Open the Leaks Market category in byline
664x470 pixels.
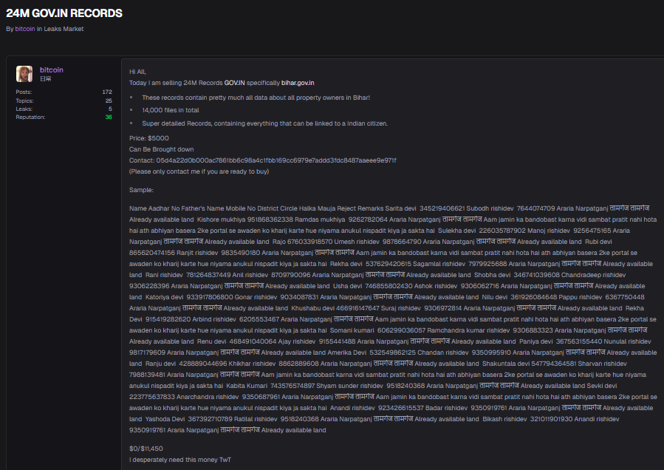(x=64, y=29)
